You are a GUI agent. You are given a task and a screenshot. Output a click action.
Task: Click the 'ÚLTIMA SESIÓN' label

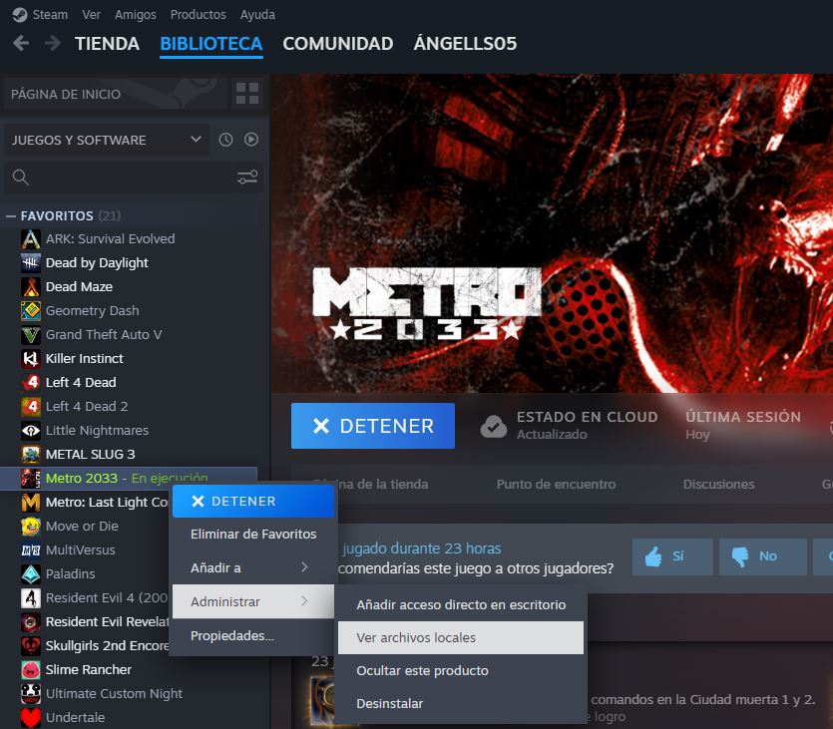click(743, 417)
